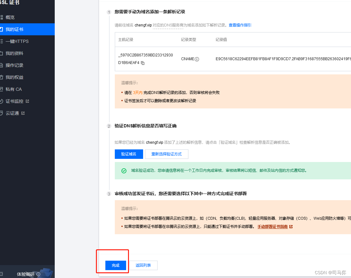Open the external link icon beside 云证通
This screenshot has height=278, width=351.
click(x=23, y=113)
